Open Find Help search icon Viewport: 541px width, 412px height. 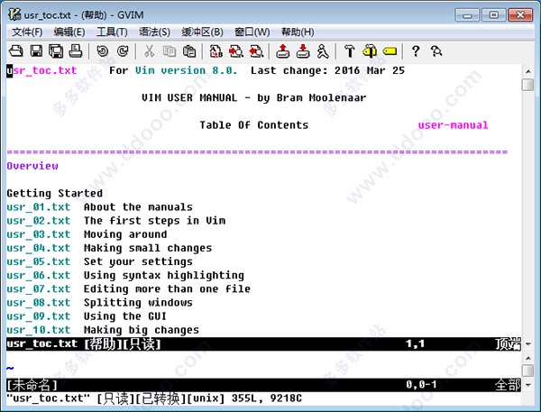pyautogui.click(x=436, y=51)
